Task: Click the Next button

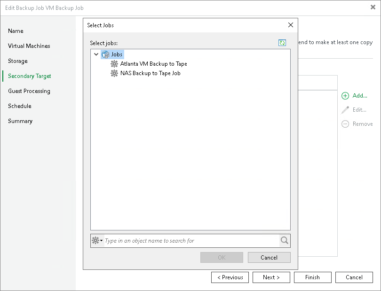Action: coord(271,277)
